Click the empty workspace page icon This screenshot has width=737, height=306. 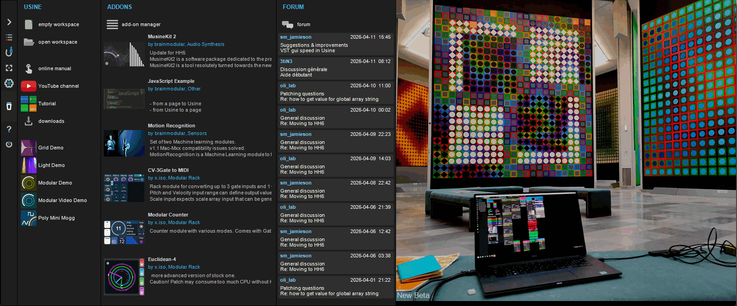tap(28, 24)
